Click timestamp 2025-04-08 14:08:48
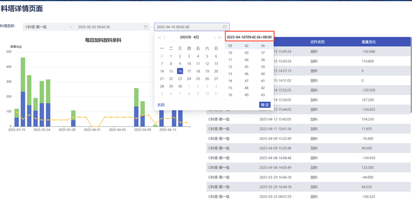The height and width of the screenshot is (199, 412). [x=275, y=158]
